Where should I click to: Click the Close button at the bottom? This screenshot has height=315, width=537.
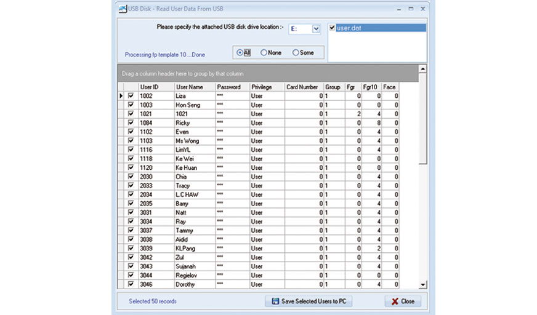[403, 301]
